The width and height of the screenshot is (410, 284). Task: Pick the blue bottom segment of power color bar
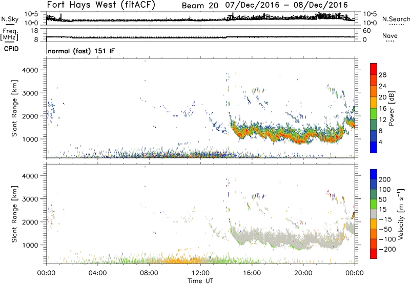click(x=374, y=147)
